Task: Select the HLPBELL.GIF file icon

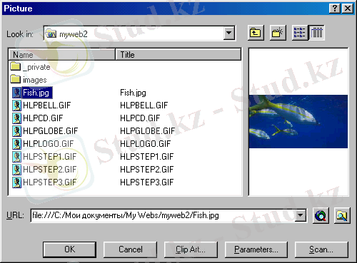Action: click(x=16, y=105)
